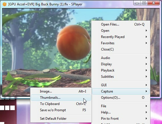Open the Display submenu
This screenshot has height=124, width=162.
[x=121, y=64]
